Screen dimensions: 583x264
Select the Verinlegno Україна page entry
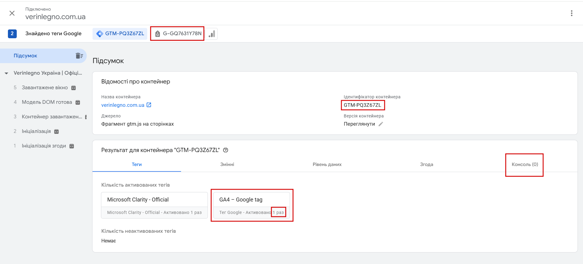tap(48, 73)
